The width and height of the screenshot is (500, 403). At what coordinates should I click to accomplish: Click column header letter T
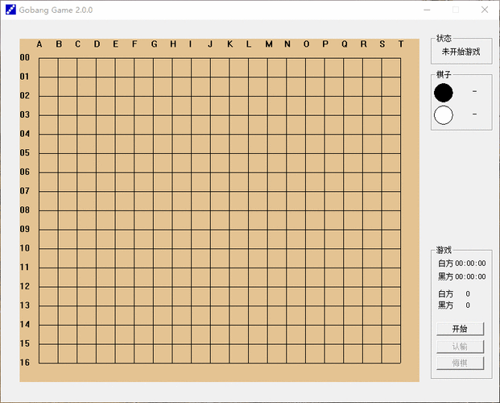click(401, 44)
